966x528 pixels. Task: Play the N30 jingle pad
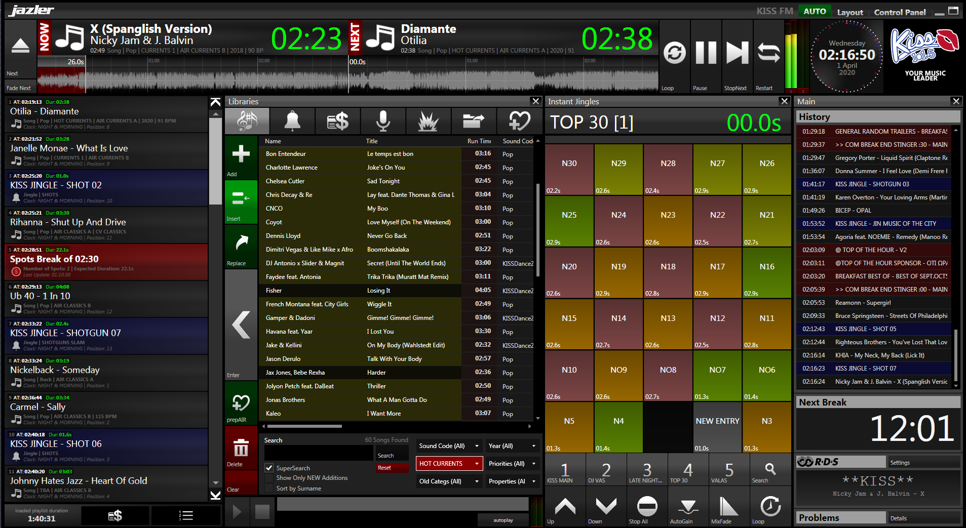[569, 170]
